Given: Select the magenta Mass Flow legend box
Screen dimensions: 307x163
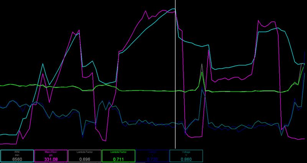Looking at the screenshot, I should tap(50, 156).
